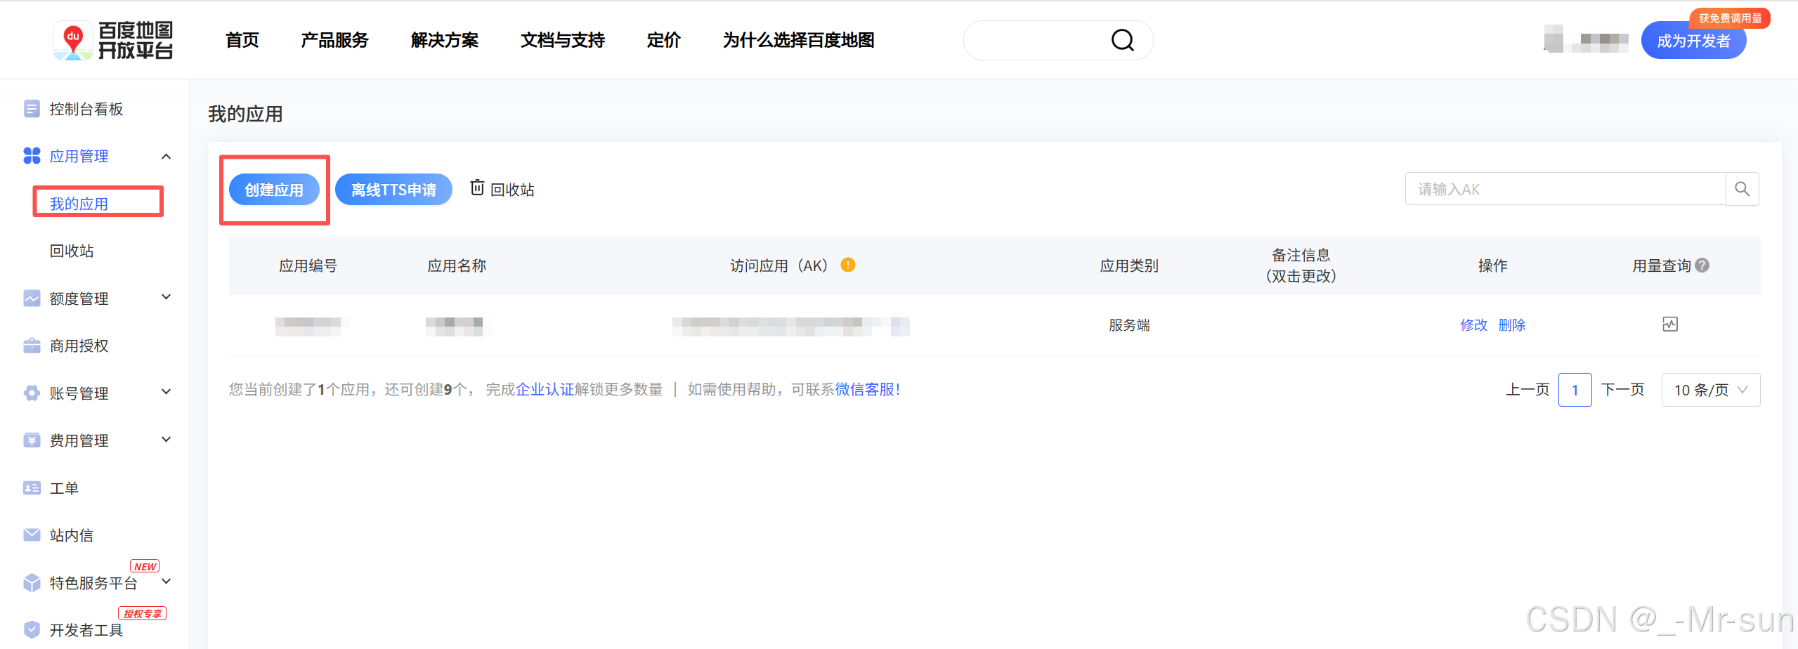Click the 商用授权 sidebar icon
Image resolution: width=1798 pixels, height=649 pixels.
coord(32,346)
